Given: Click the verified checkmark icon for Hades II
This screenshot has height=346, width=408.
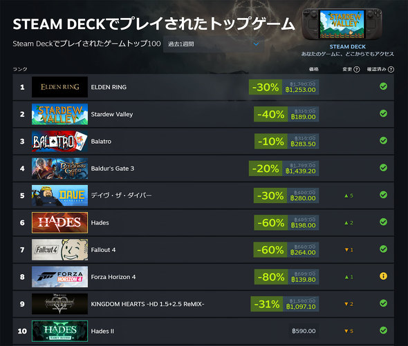Looking at the screenshot, I should 383,330.
